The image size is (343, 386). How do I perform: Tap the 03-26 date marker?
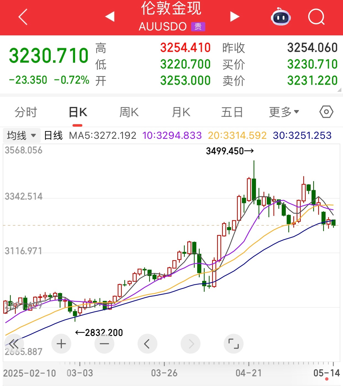[x=164, y=373]
